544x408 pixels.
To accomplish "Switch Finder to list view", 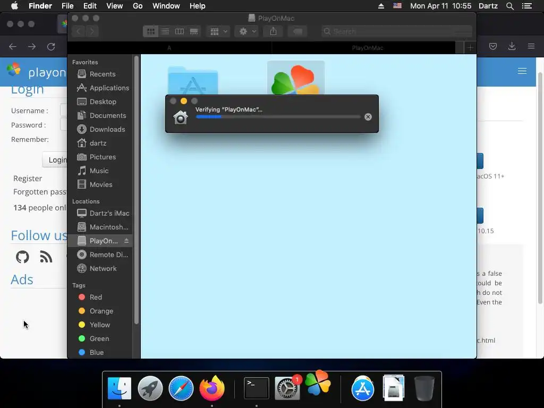I will pyautogui.click(x=165, y=31).
